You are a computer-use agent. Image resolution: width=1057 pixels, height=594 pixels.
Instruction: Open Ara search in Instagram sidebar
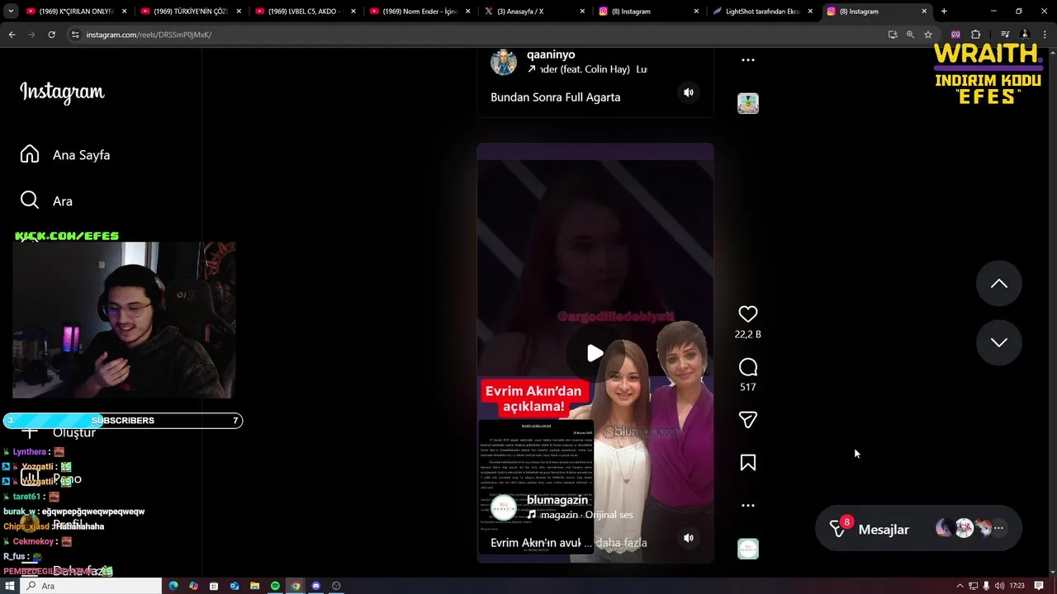tap(47, 201)
